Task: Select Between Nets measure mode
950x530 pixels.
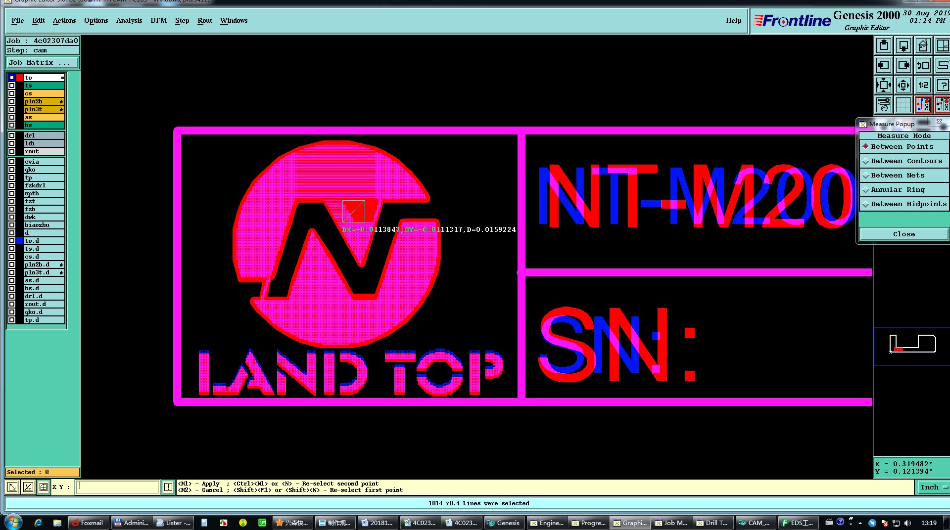Action: (x=904, y=176)
